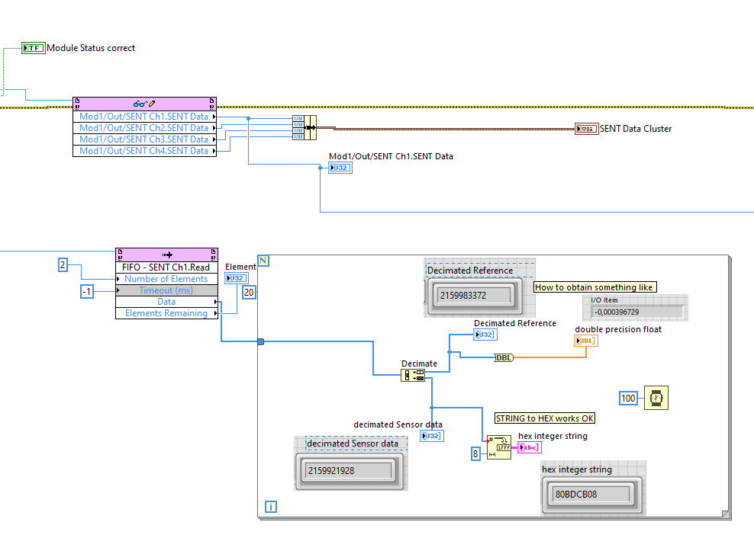Select the Timeout (ms) row of FIFO node

[x=166, y=290]
